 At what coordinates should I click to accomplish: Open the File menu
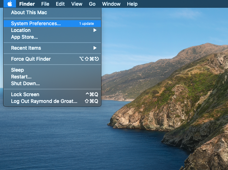click(45, 4)
